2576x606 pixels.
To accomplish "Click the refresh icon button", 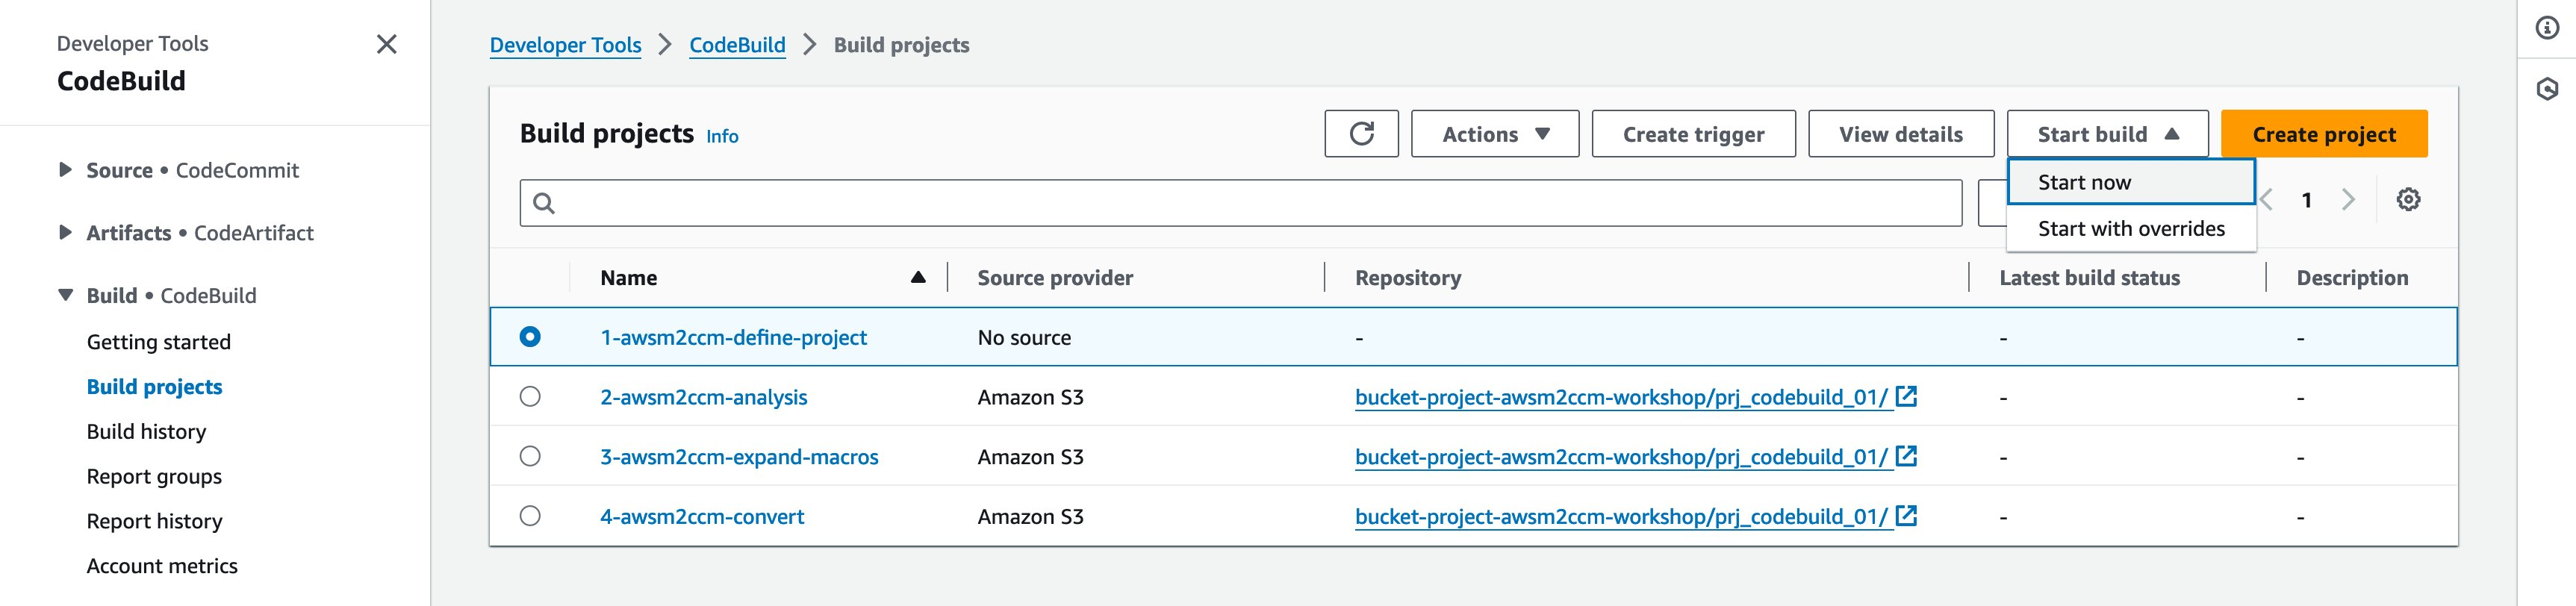I will pos(1361,134).
